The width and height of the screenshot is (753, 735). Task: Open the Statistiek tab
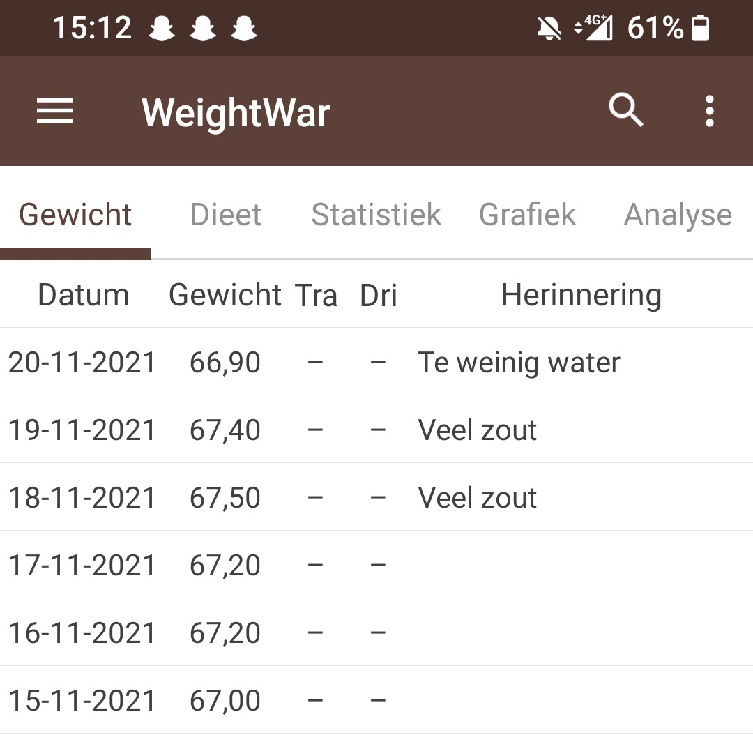pos(376,215)
